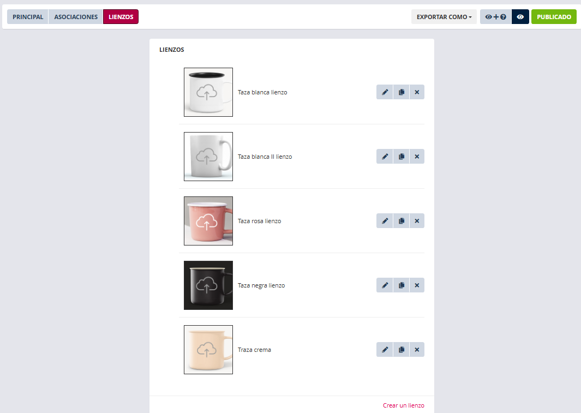Click the eye plus help preview button
Viewport: 581px width, 413px height.
click(495, 17)
